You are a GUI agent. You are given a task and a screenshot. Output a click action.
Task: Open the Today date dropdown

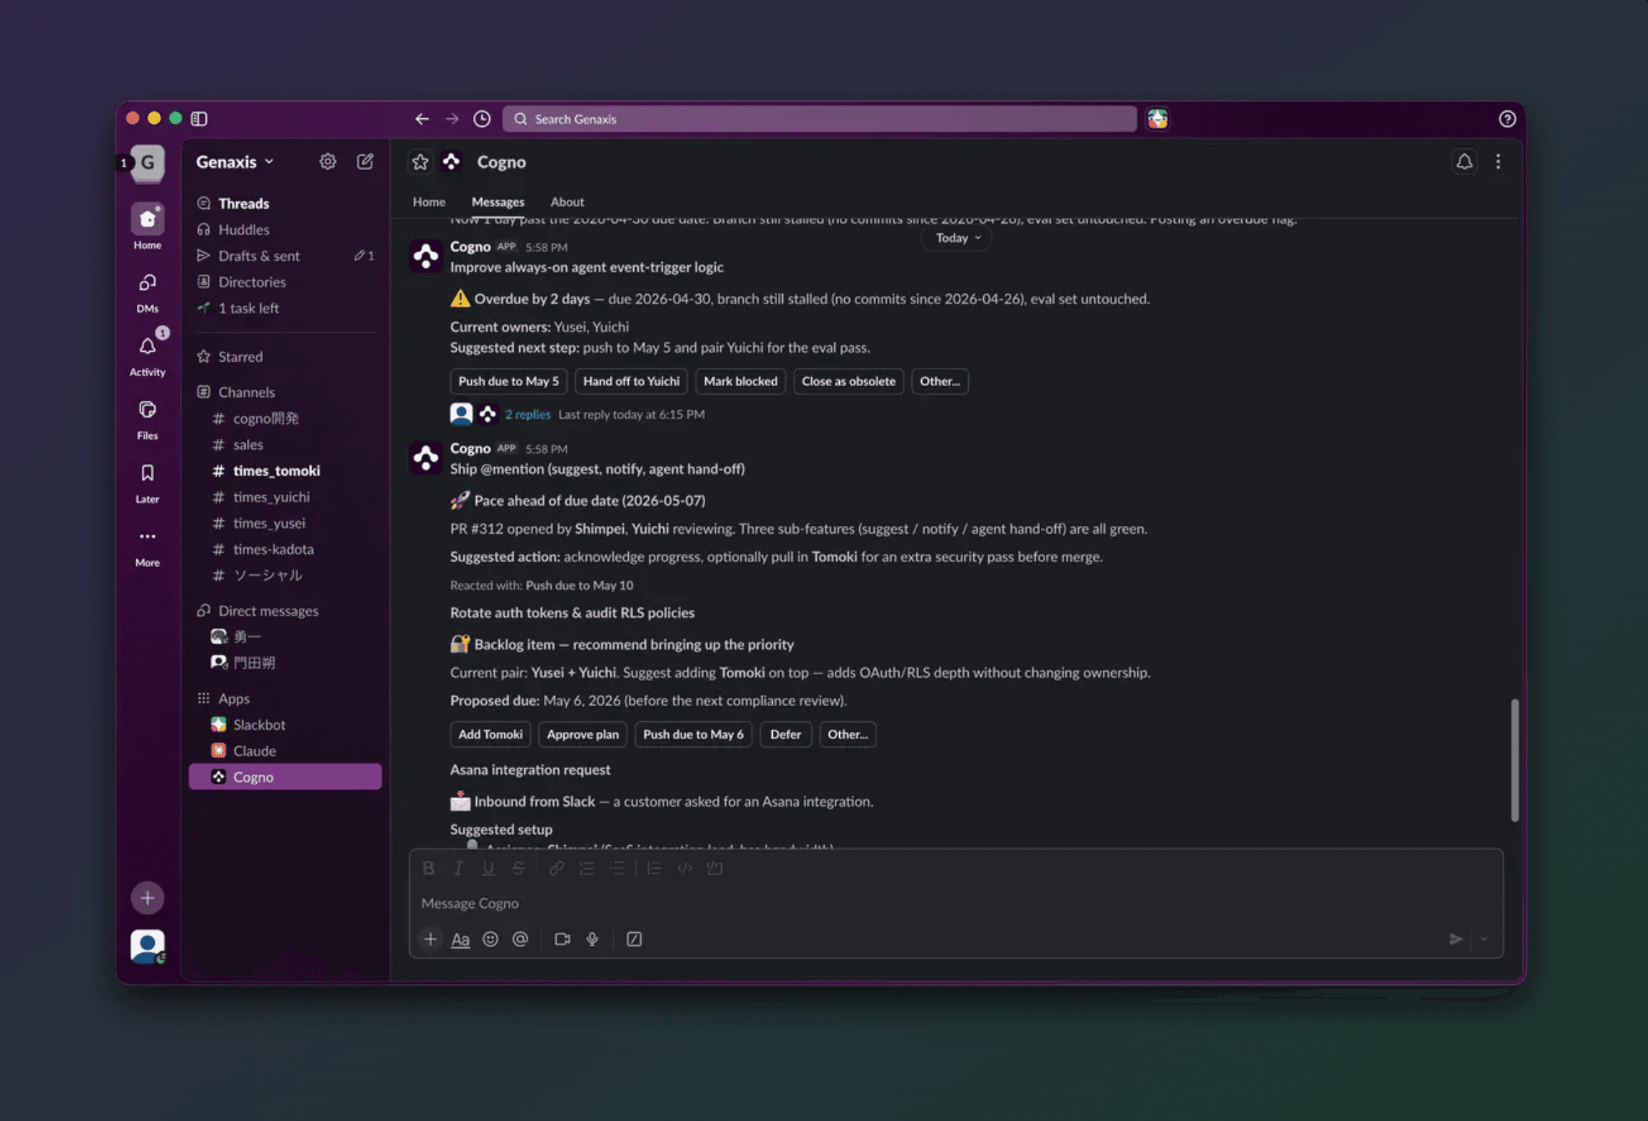(957, 238)
